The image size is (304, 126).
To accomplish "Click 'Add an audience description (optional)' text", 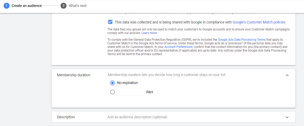I will [x=137, y=117].
